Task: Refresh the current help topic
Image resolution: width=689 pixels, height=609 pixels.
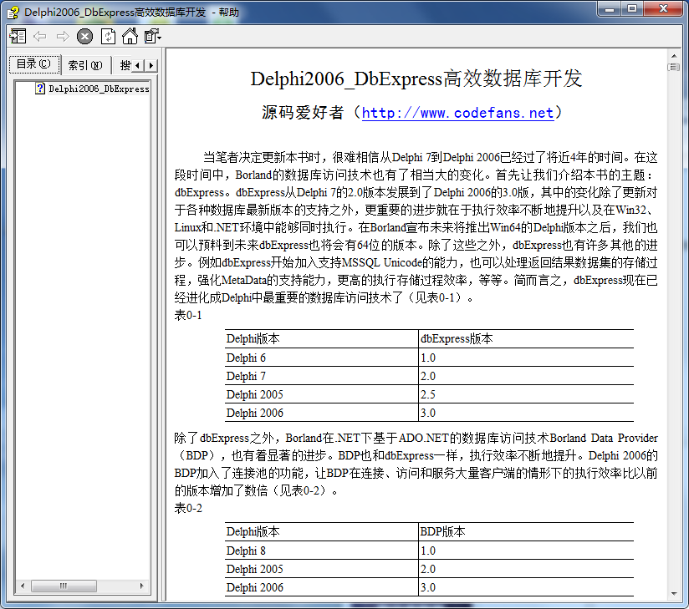Action: tap(107, 36)
